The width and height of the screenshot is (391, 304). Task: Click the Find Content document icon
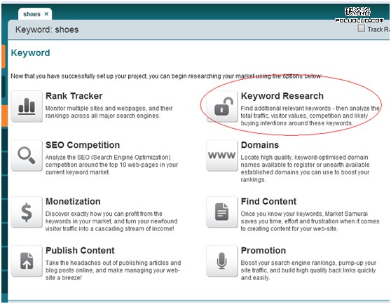[x=222, y=212]
